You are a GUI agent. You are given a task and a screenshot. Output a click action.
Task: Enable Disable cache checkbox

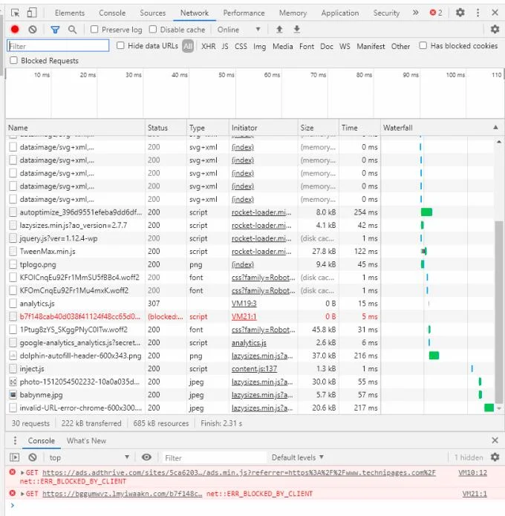pyautogui.click(x=153, y=29)
